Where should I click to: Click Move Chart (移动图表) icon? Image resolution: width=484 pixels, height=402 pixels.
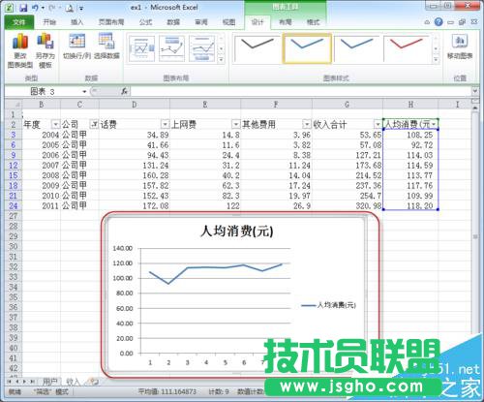click(460, 46)
